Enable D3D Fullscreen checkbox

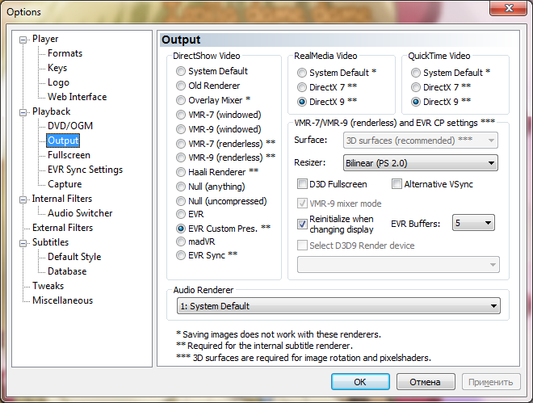point(303,184)
